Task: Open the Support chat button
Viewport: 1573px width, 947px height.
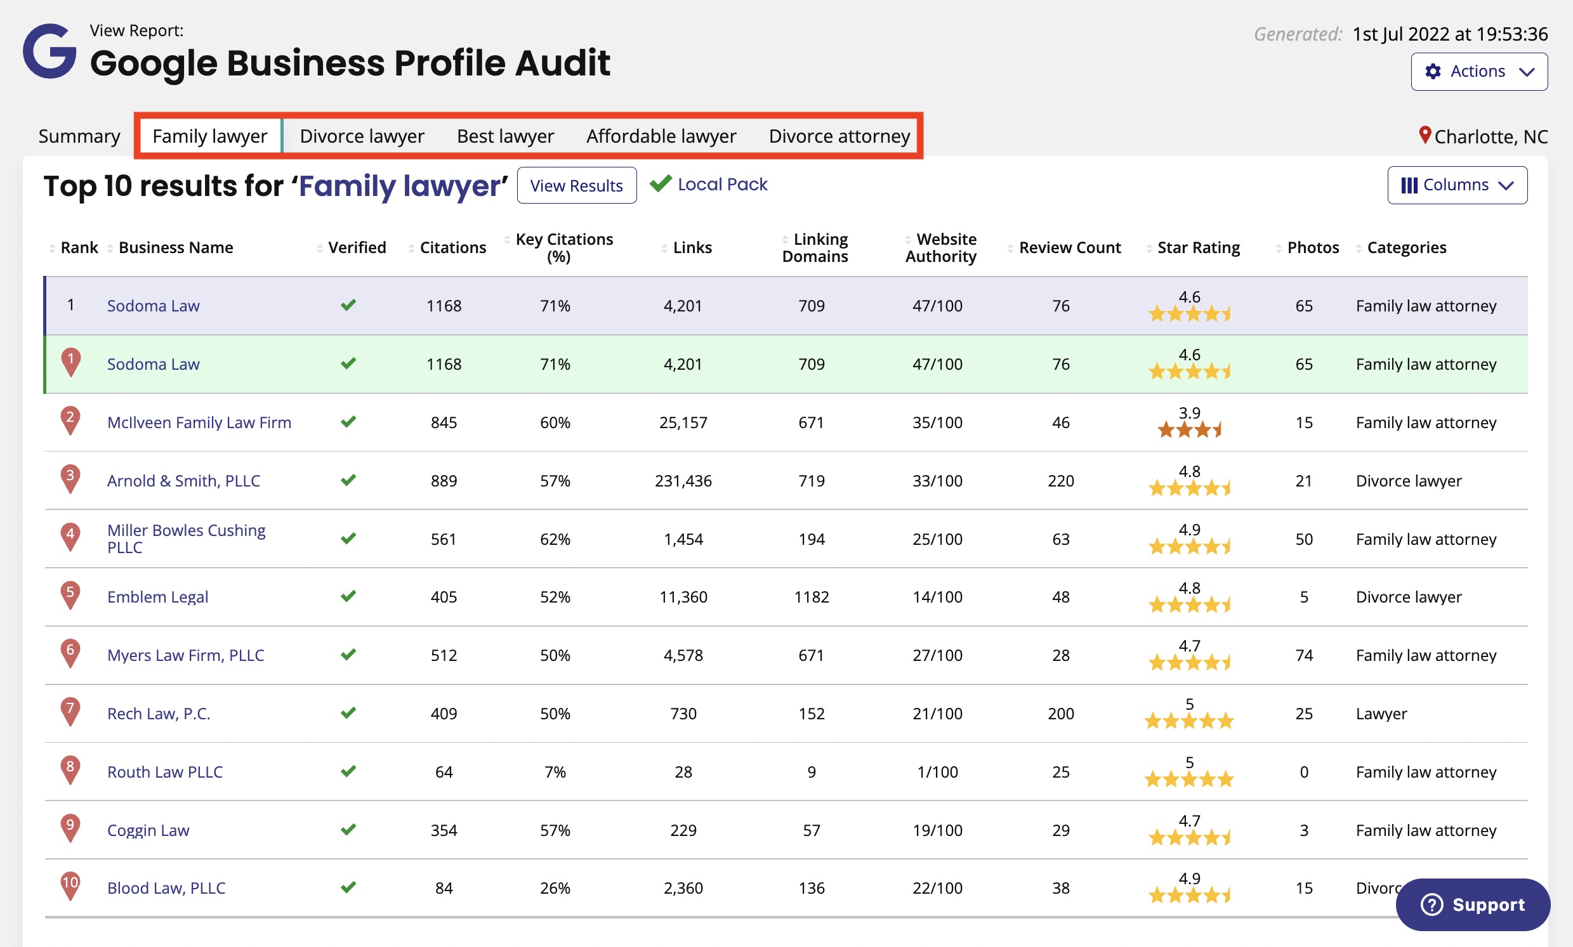Action: click(x=1472, y=905)
